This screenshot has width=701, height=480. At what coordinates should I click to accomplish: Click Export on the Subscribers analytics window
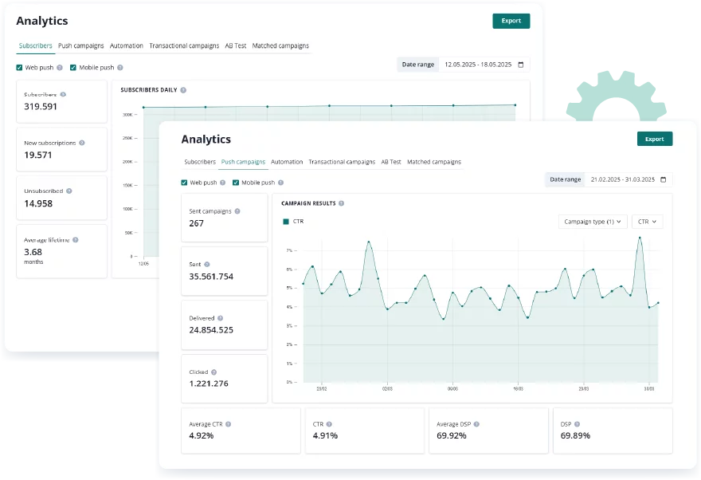click(x=511, y=21)
